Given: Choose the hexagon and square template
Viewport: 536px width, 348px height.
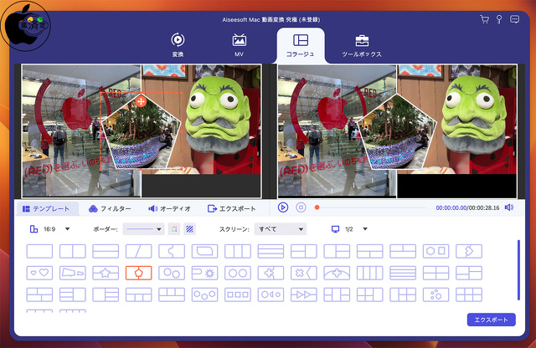Looking at the screenshot, I should 435,251.
